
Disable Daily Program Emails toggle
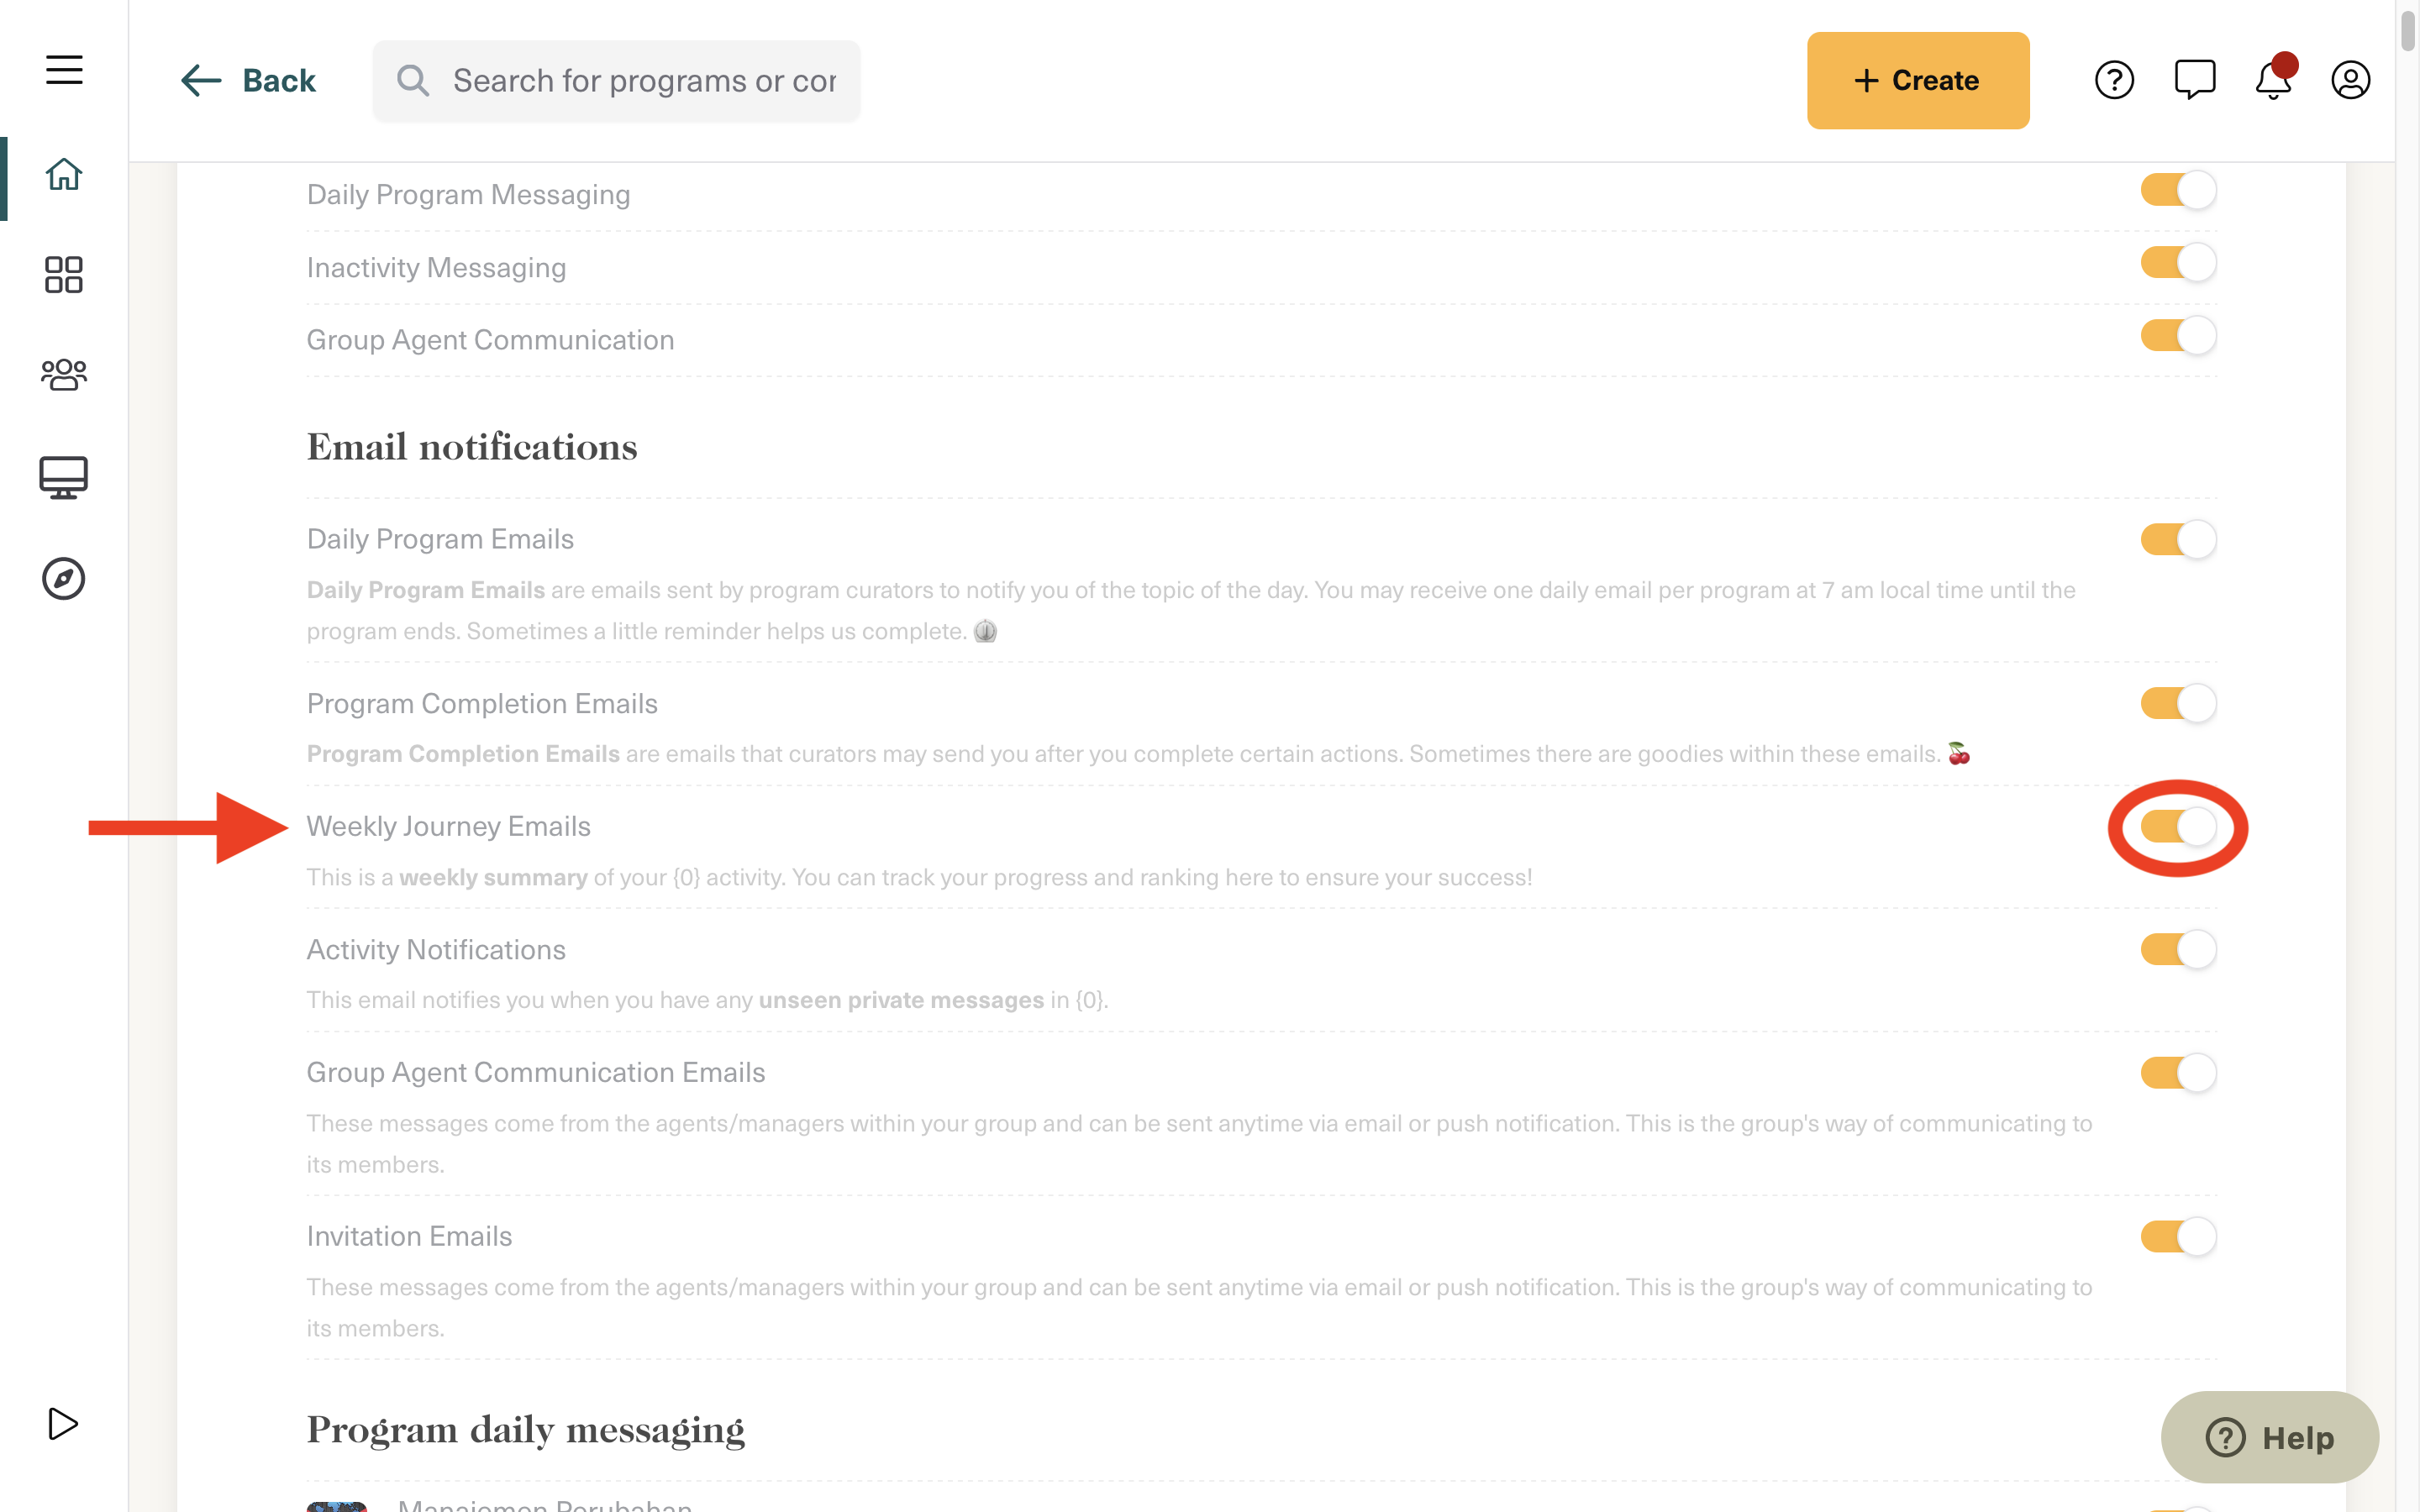tap(2178, 540)
